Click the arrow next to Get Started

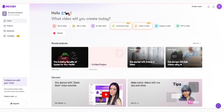(65, 103)
